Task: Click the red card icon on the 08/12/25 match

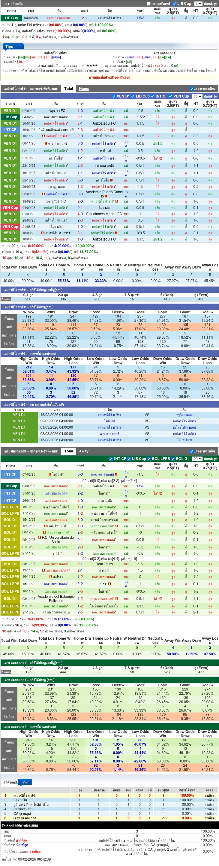Action: pos(44,532)
